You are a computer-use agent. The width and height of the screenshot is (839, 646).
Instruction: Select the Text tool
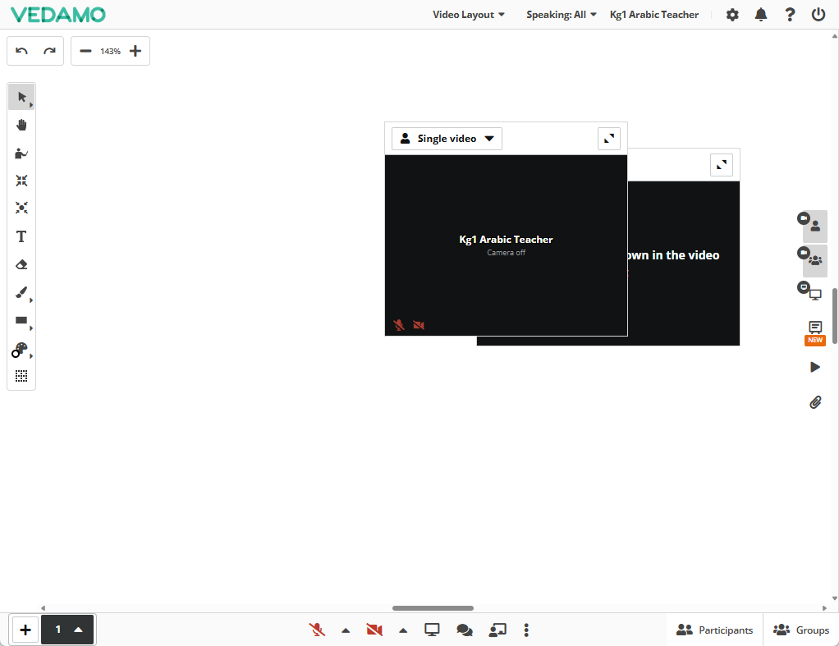point(21,236)
